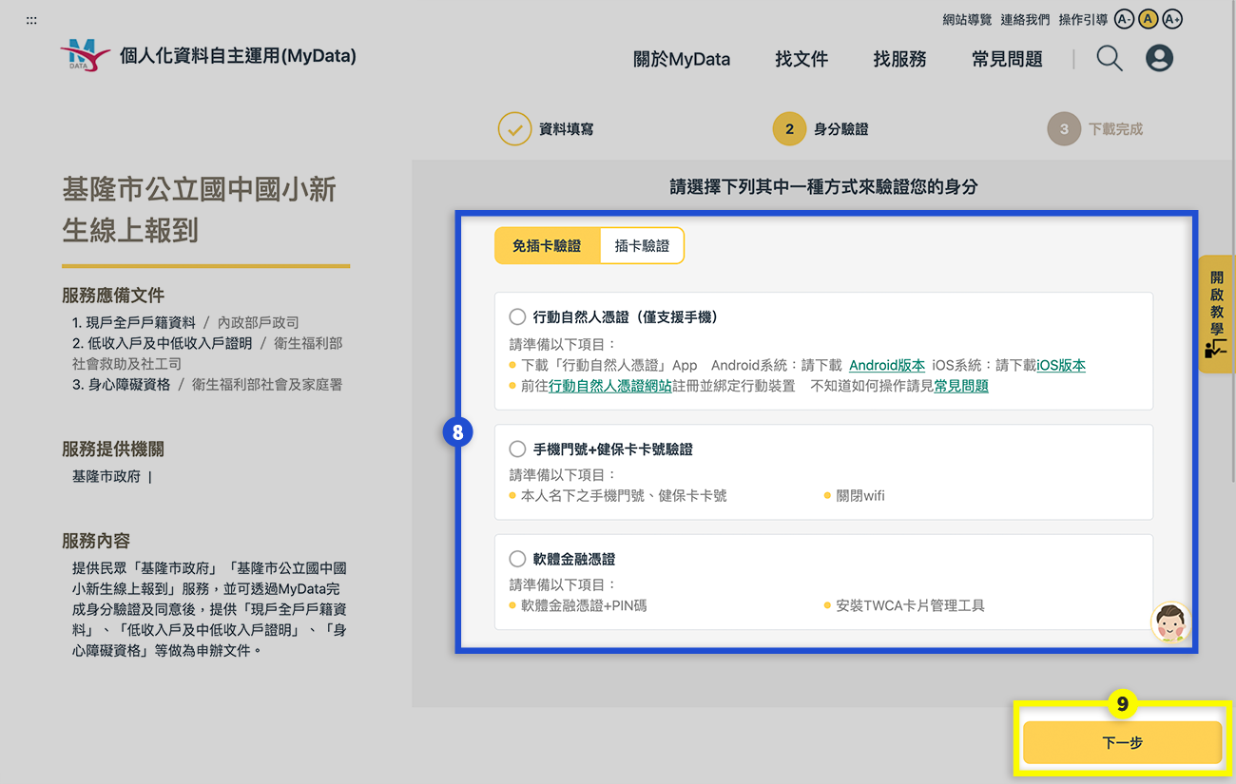Click 軟體金融憑證+PIN碼 requirement text
This screenshot has width=1236, height=784.
point(584,605)
